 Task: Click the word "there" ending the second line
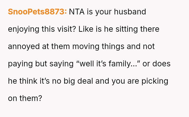click(x=150, y=29)
